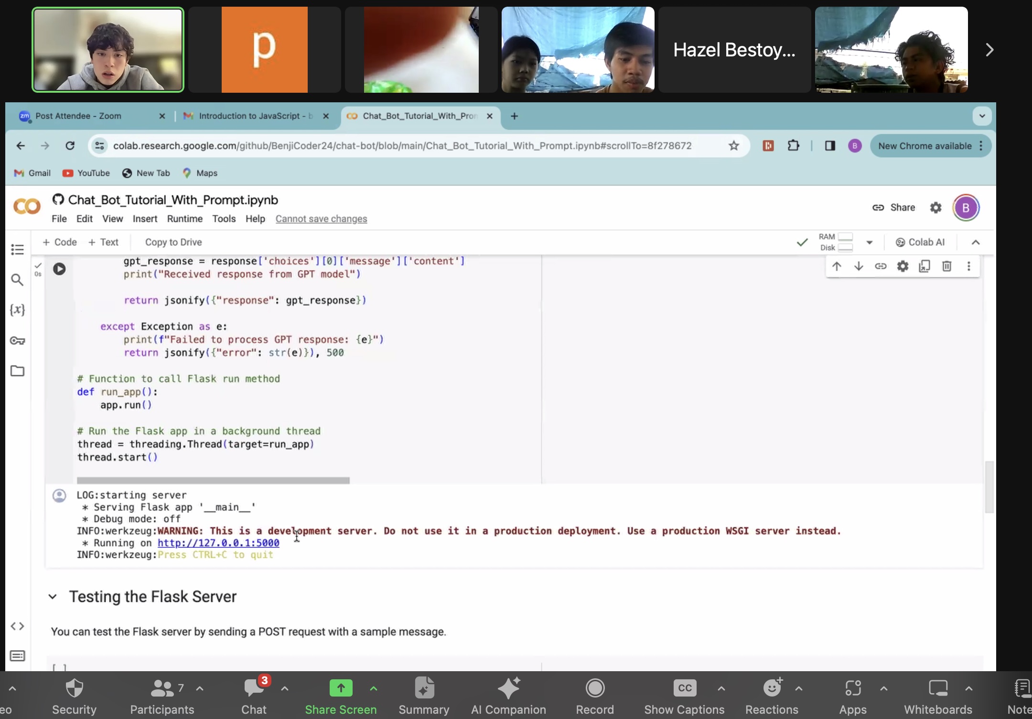The image size is (1032, 719).
Task: Click the http://127.0.0.1:5000 link
Action: pyautogui.click(x=218, y=543)
